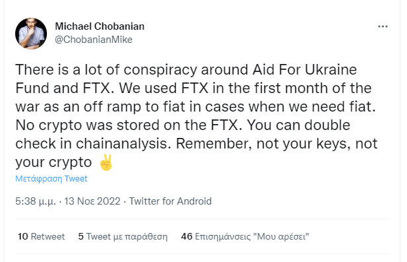View the 10 Retweet list
This screenshot has width=407, height=262.
coord(41,236)
